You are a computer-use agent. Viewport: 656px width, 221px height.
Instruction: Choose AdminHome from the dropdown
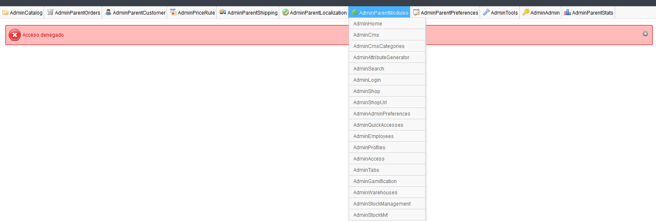pyautogui.click(x=387, y=24)
